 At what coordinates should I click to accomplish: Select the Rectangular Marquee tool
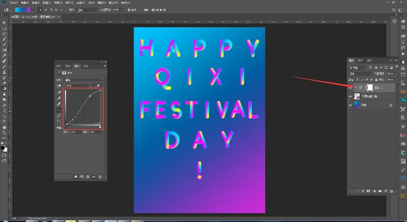4,28
